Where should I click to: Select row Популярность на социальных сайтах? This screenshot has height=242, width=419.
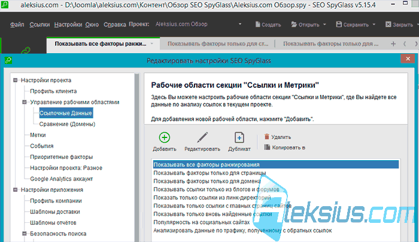click(276, 222)
